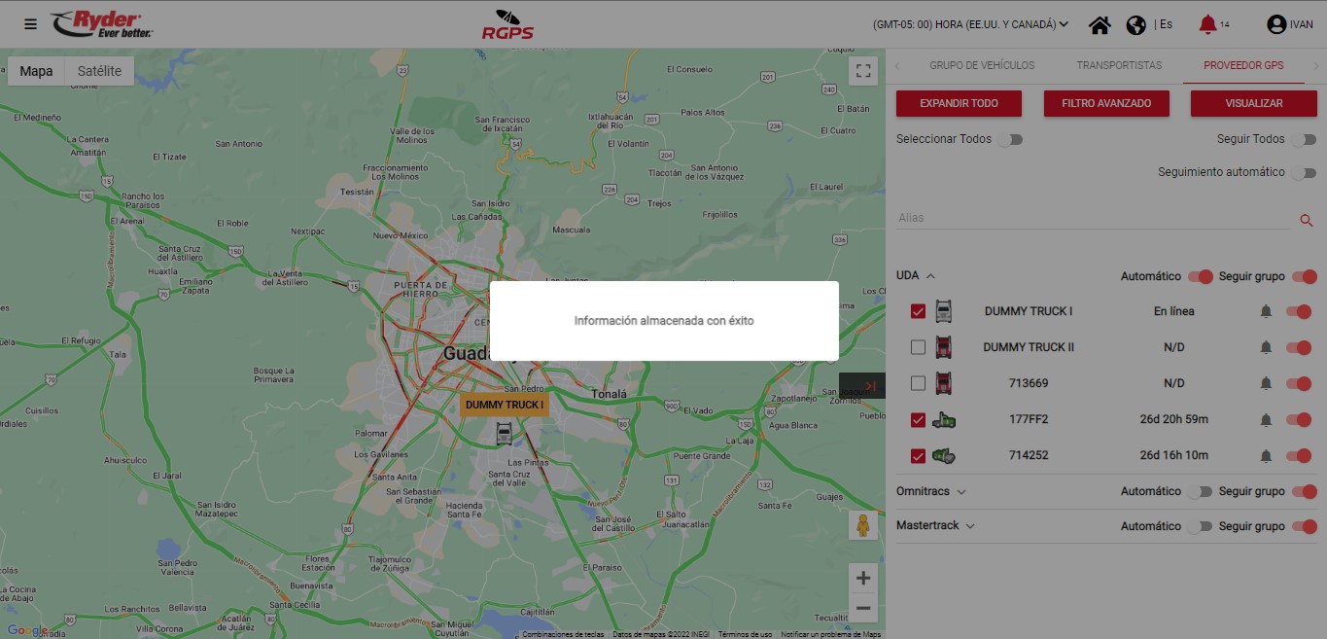Open the time zone dropdown
1327x639 pixels.
[x=970, y=24]
